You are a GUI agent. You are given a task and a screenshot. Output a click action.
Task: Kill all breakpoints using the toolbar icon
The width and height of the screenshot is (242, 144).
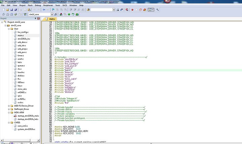(x=145, y=10)
